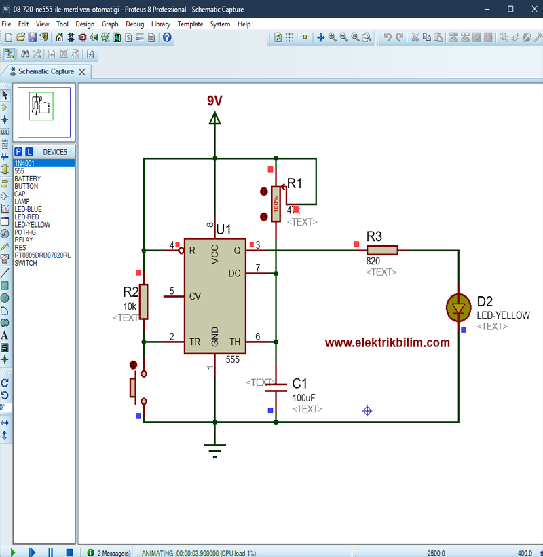
Task: Increase potentiometer R1 using upper red dot
Action: point(264,192)
